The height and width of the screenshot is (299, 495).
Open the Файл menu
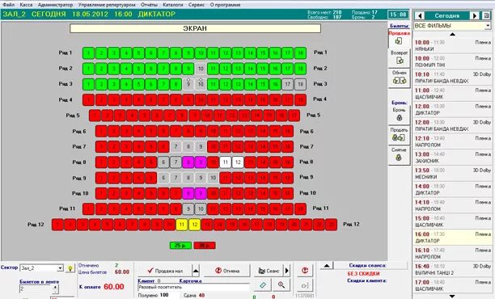point(9,5)
